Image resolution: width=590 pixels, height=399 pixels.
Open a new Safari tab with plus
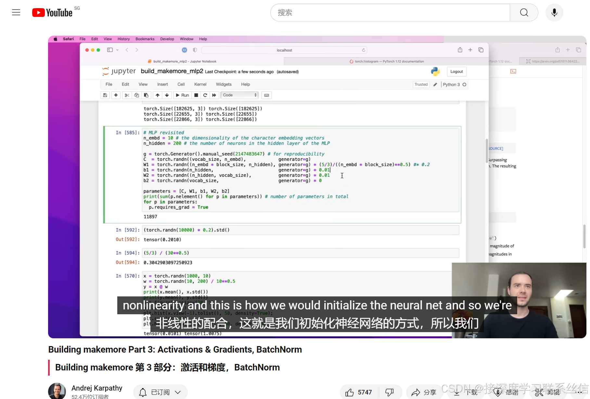click(470, 50)
